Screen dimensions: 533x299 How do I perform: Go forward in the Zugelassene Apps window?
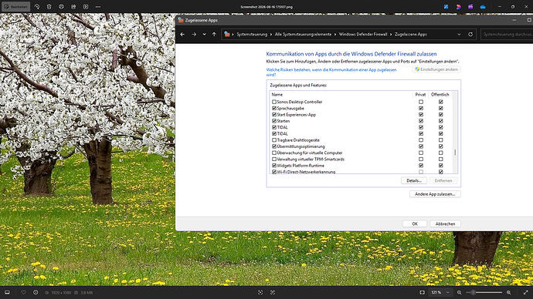point(194,34)
